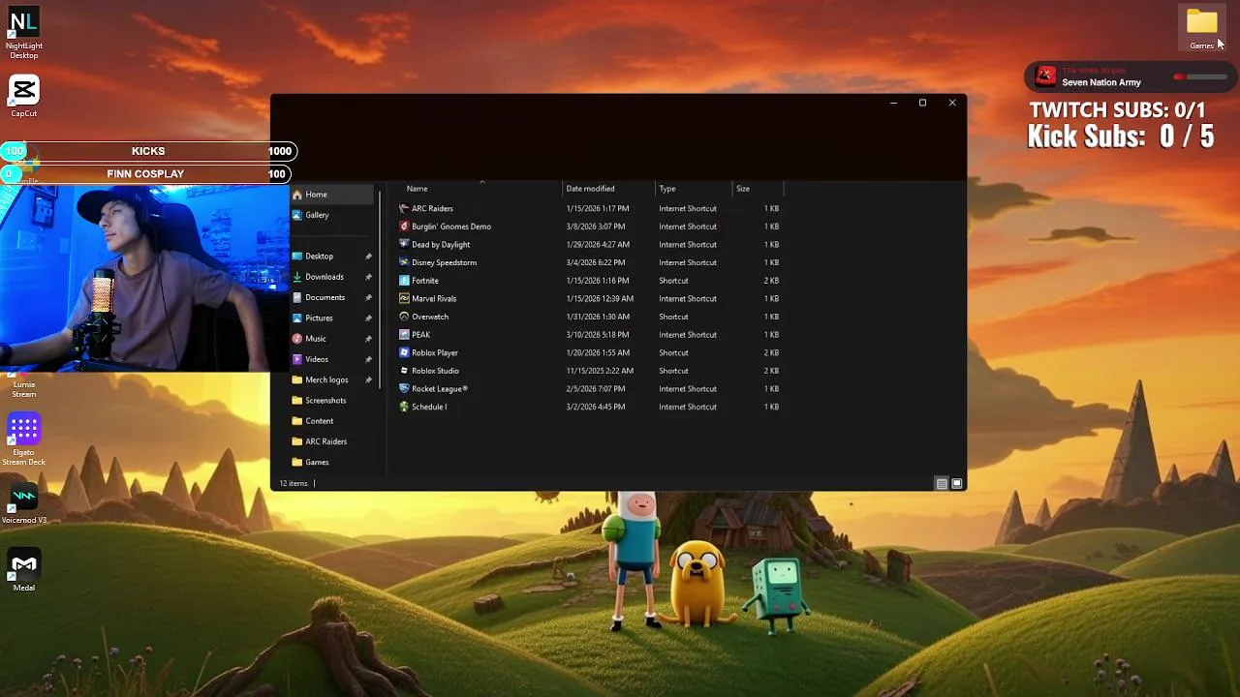This screenshot has height=697, width=1240.
Task: Unpin Music from quick access
Action: pyautogui.click(x=368, y=339)
